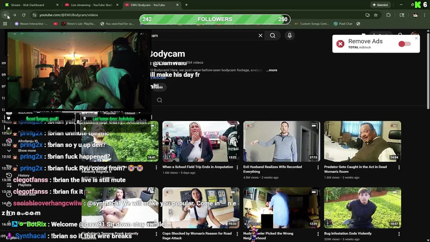Open options for Firefighter's Tampon Prank video
The width and height of the screenshot is (430, 242).
(x=156, y=234)
